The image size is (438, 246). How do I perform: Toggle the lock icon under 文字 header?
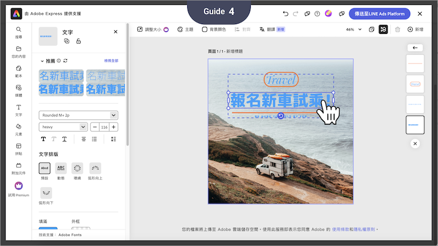click(x=78, y=41)
